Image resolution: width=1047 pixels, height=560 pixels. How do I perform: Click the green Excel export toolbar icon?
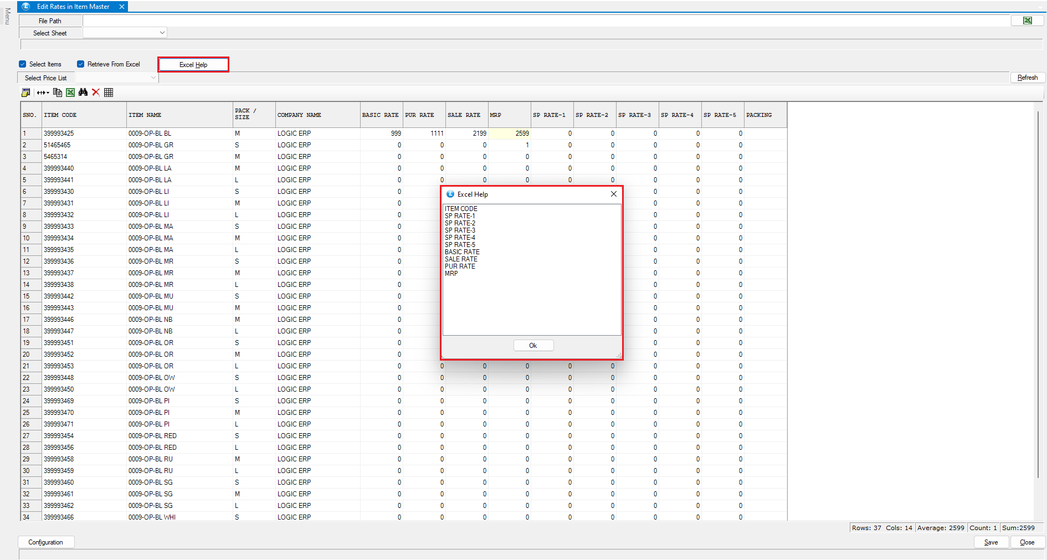click(70, 93)
